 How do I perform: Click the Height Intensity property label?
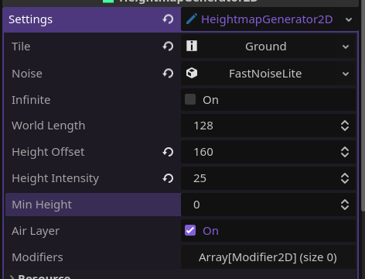(x=55, y=178)
